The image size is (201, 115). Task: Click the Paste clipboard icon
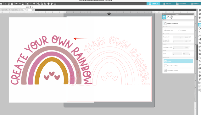coord(12,4)
